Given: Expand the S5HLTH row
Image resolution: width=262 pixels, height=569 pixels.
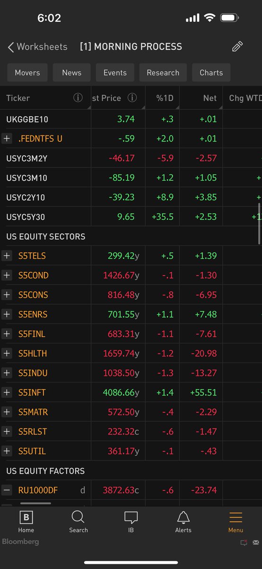Looking at the screenshot, I should click(7, 353).
